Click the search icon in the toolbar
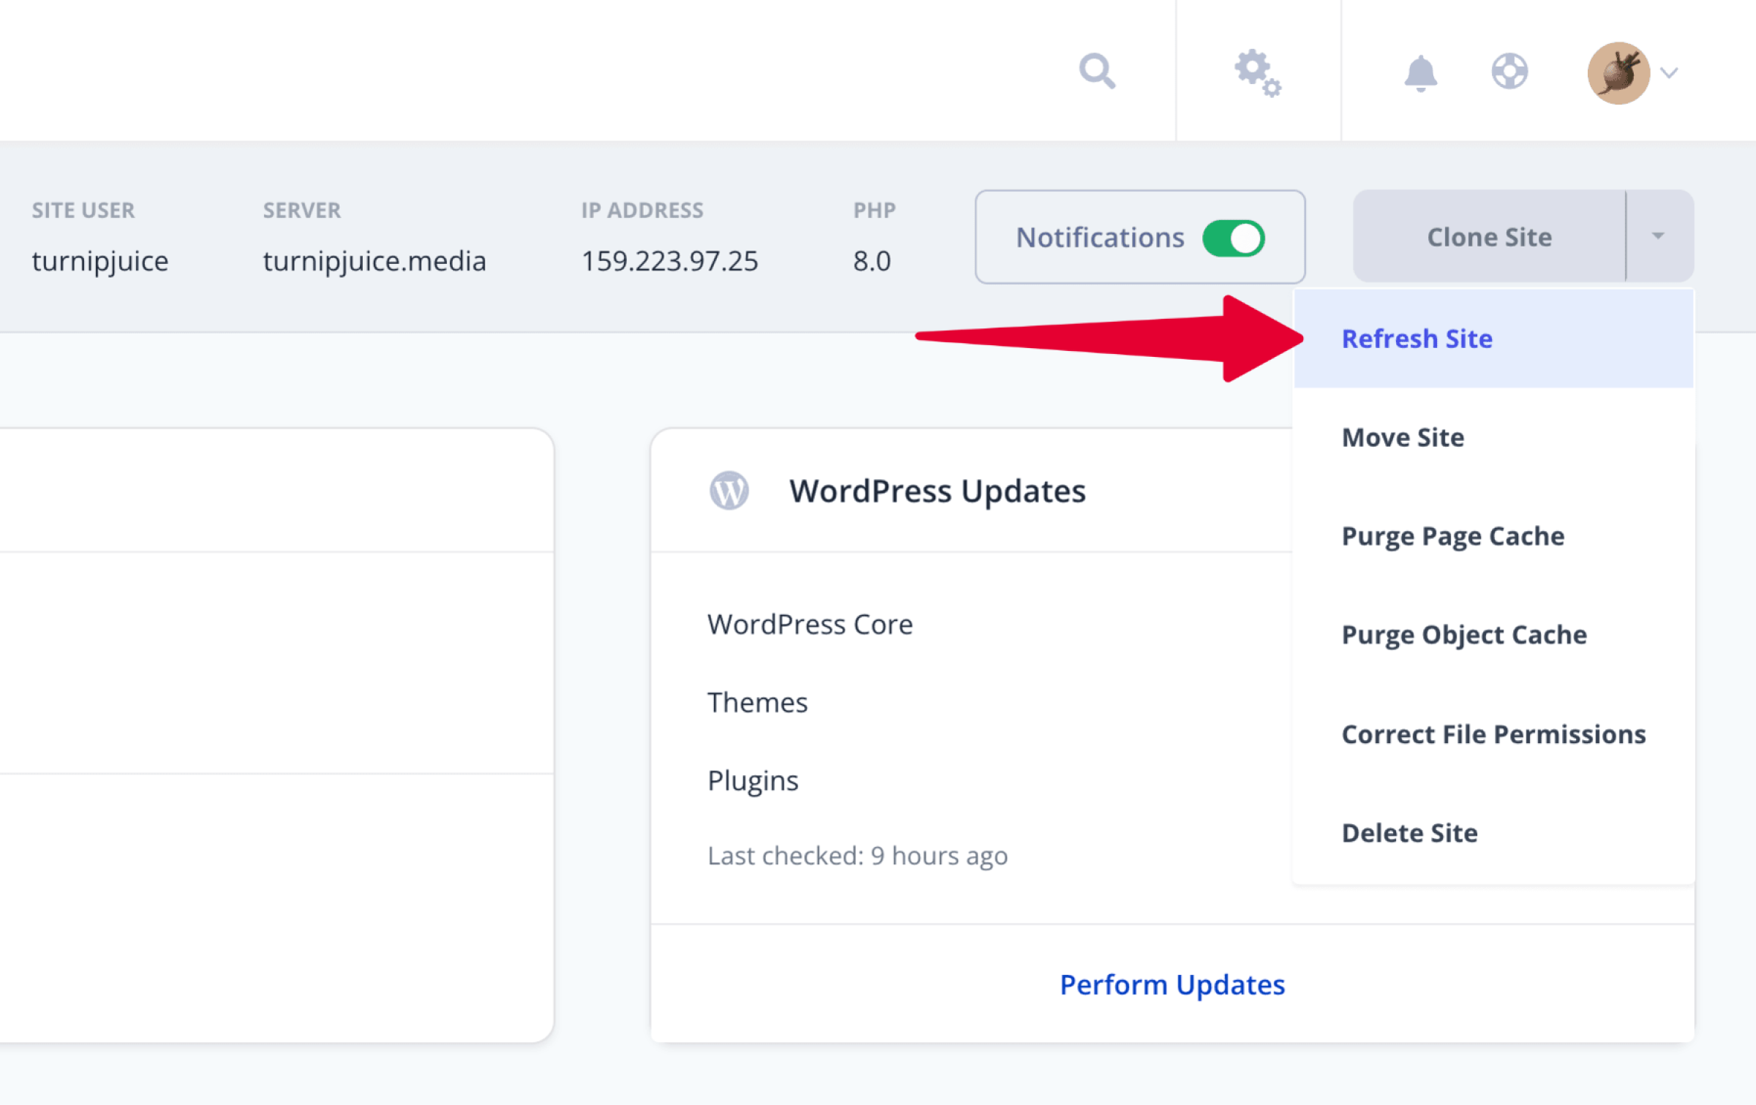Image resolution: width=1756 pixels, height=1105 pixels. pos(1096,70)
